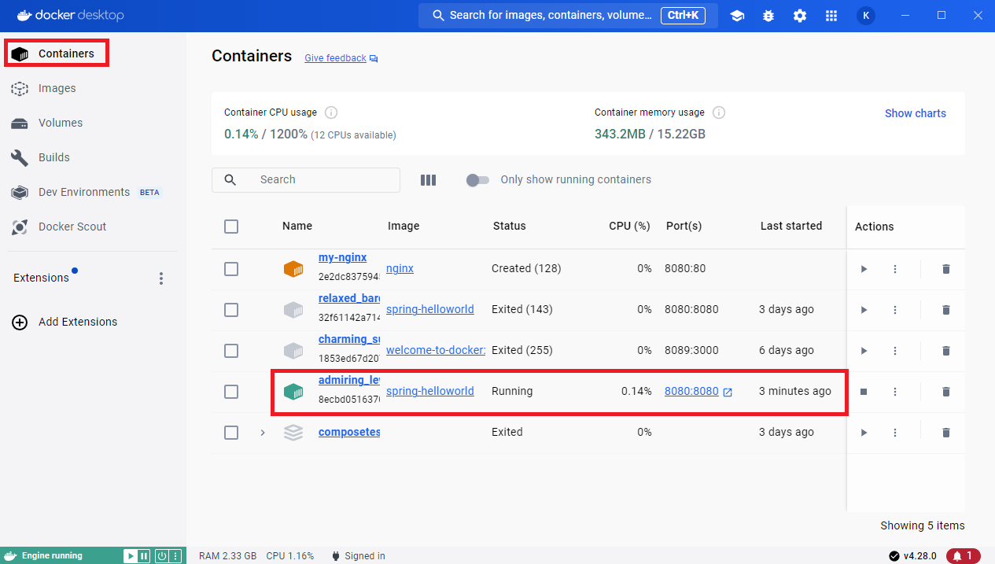995x564 pixels.
Task: Check the relaxed_bar container checkbox
Action: (231, 310)
